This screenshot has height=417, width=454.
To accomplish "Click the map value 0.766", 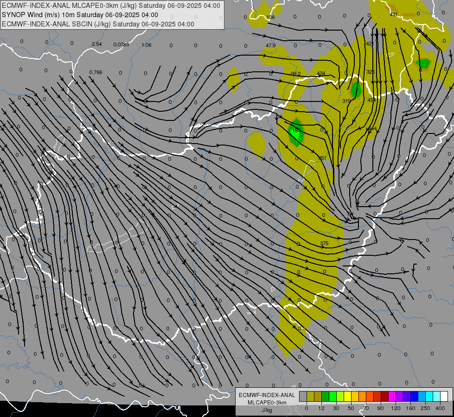I will coord(96,72).
